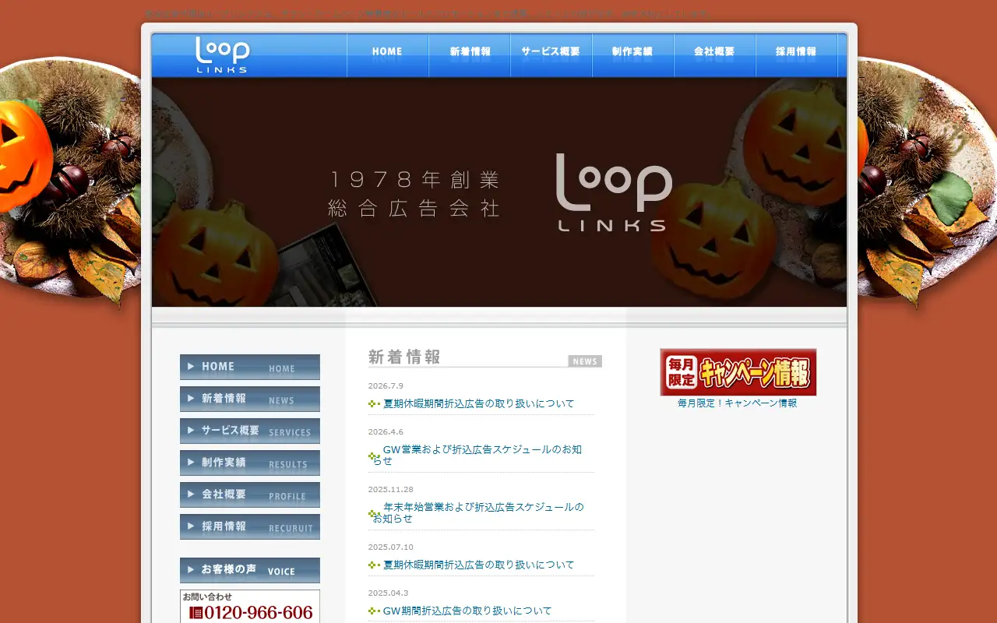997x623 pixels.
Task: Open 採用情報 in top navigation bar
Action: (x=797, y=55)
